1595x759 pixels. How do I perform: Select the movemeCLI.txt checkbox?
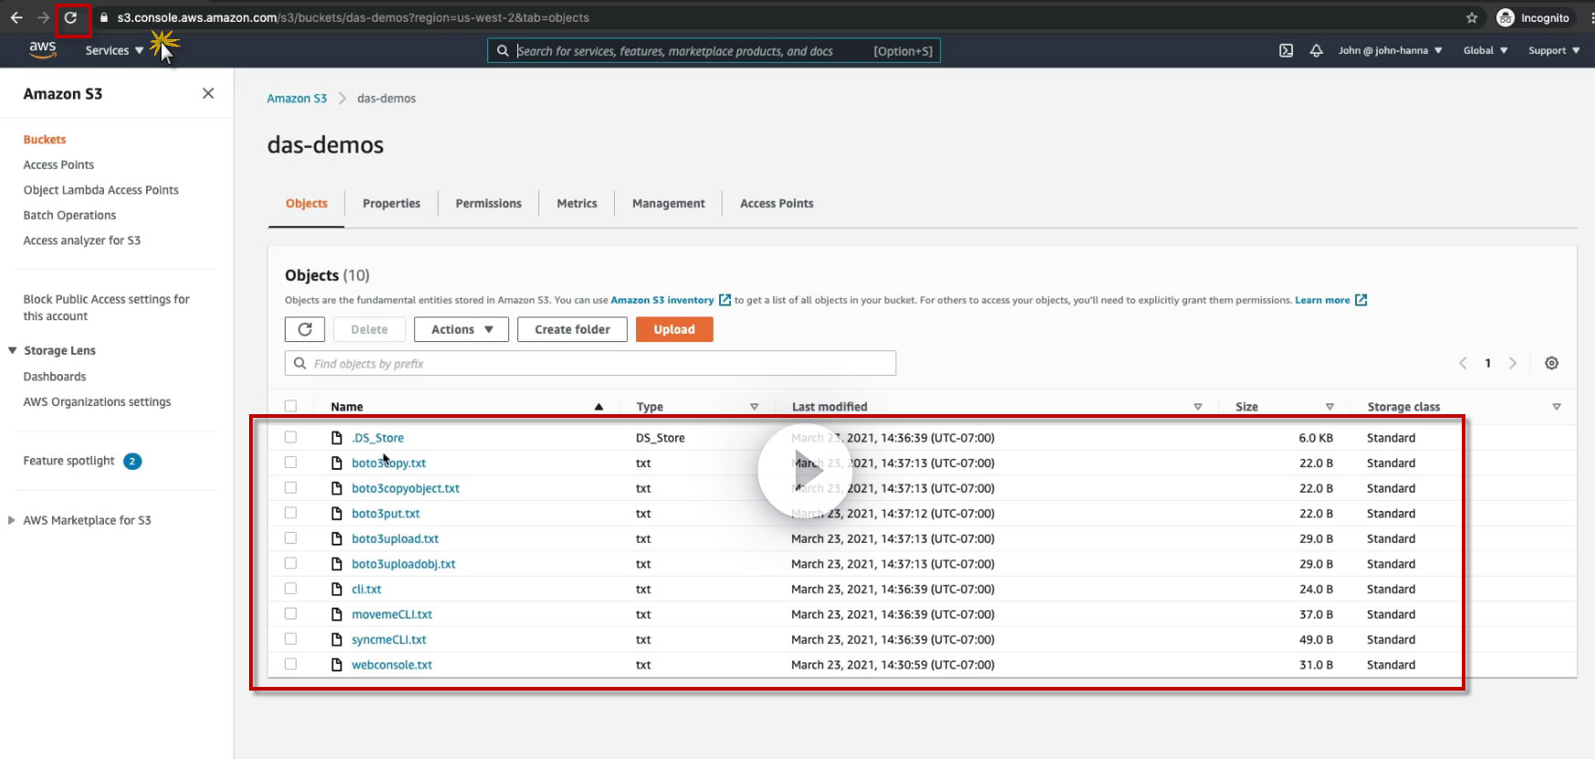290,614
